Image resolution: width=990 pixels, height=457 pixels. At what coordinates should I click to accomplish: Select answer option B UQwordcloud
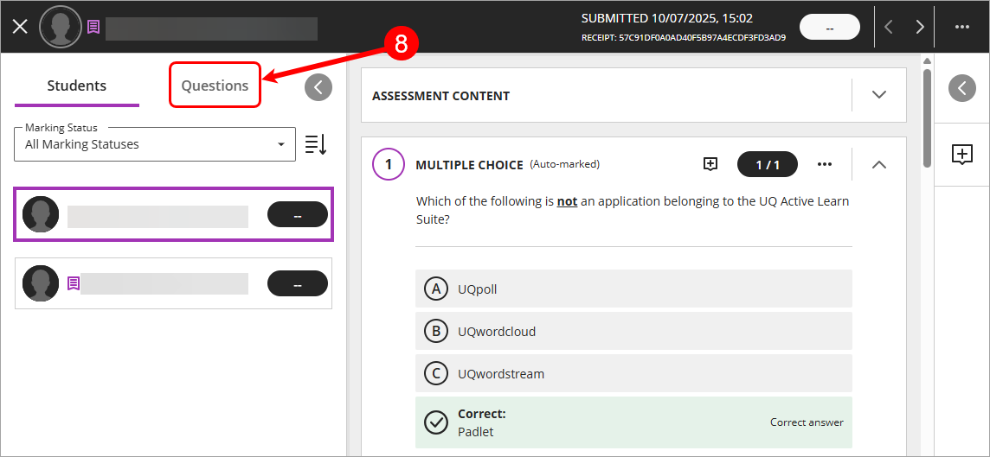[x=633, y=331]
